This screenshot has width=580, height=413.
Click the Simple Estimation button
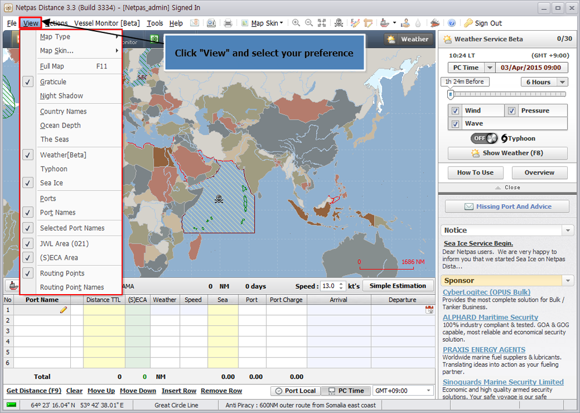coord(398,286)
